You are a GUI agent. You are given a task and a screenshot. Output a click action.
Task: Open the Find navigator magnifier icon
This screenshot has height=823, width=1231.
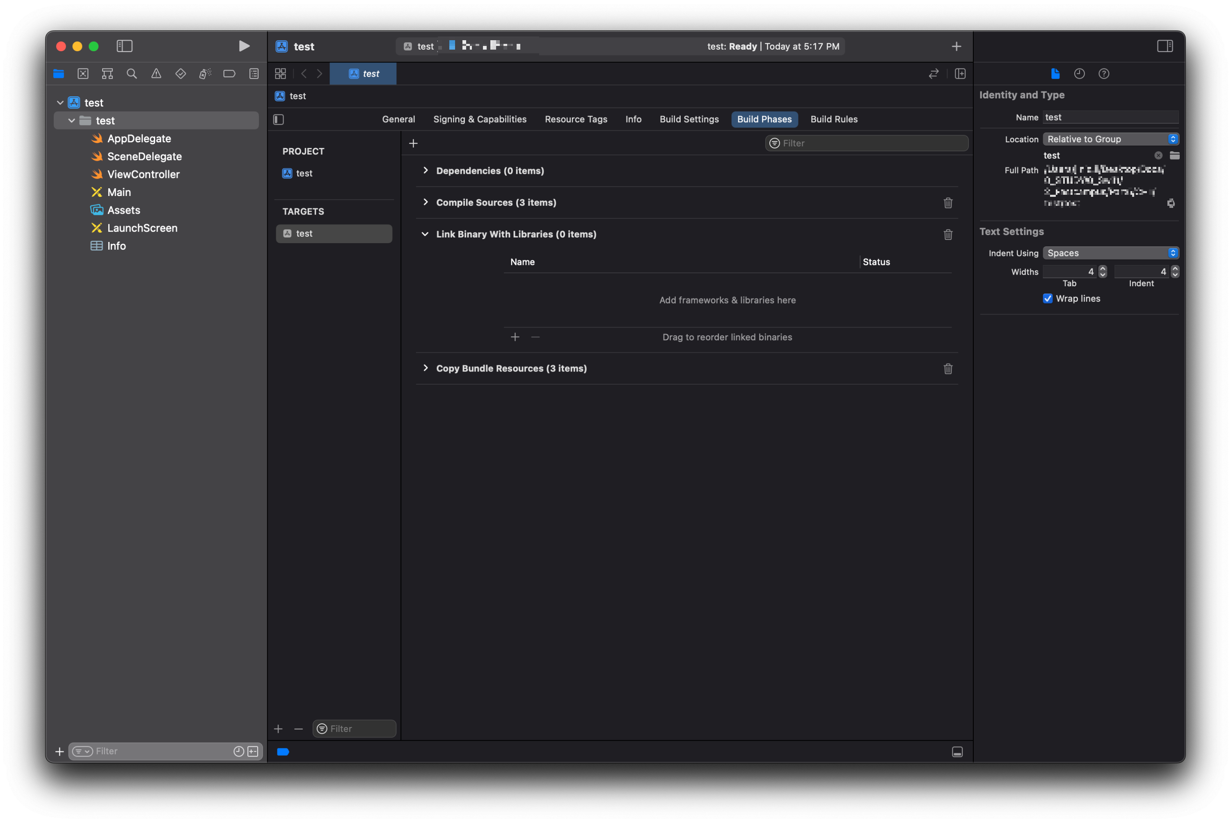coord(132,74)
